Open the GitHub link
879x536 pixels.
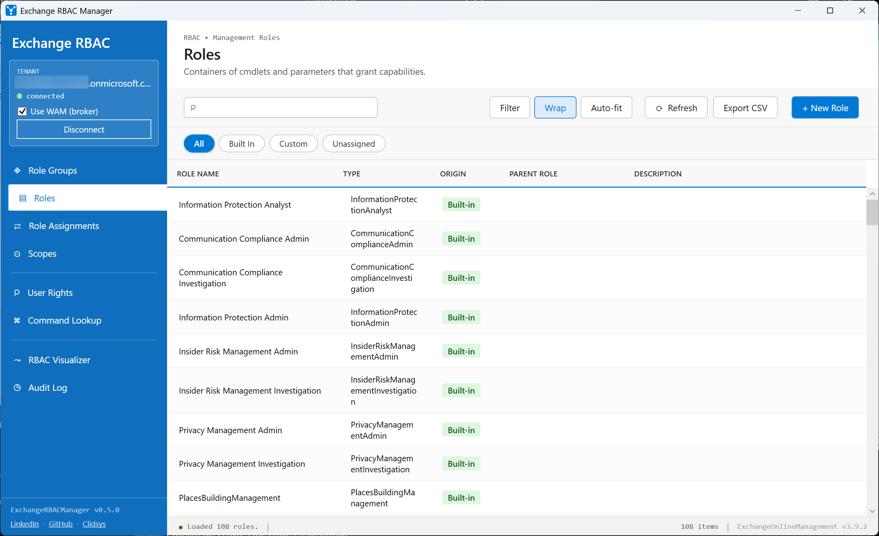61,524
